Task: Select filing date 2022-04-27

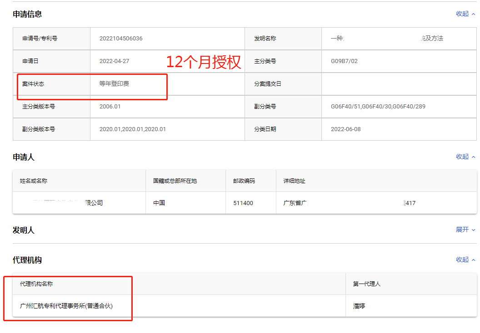Action: [x=114, y=61]
